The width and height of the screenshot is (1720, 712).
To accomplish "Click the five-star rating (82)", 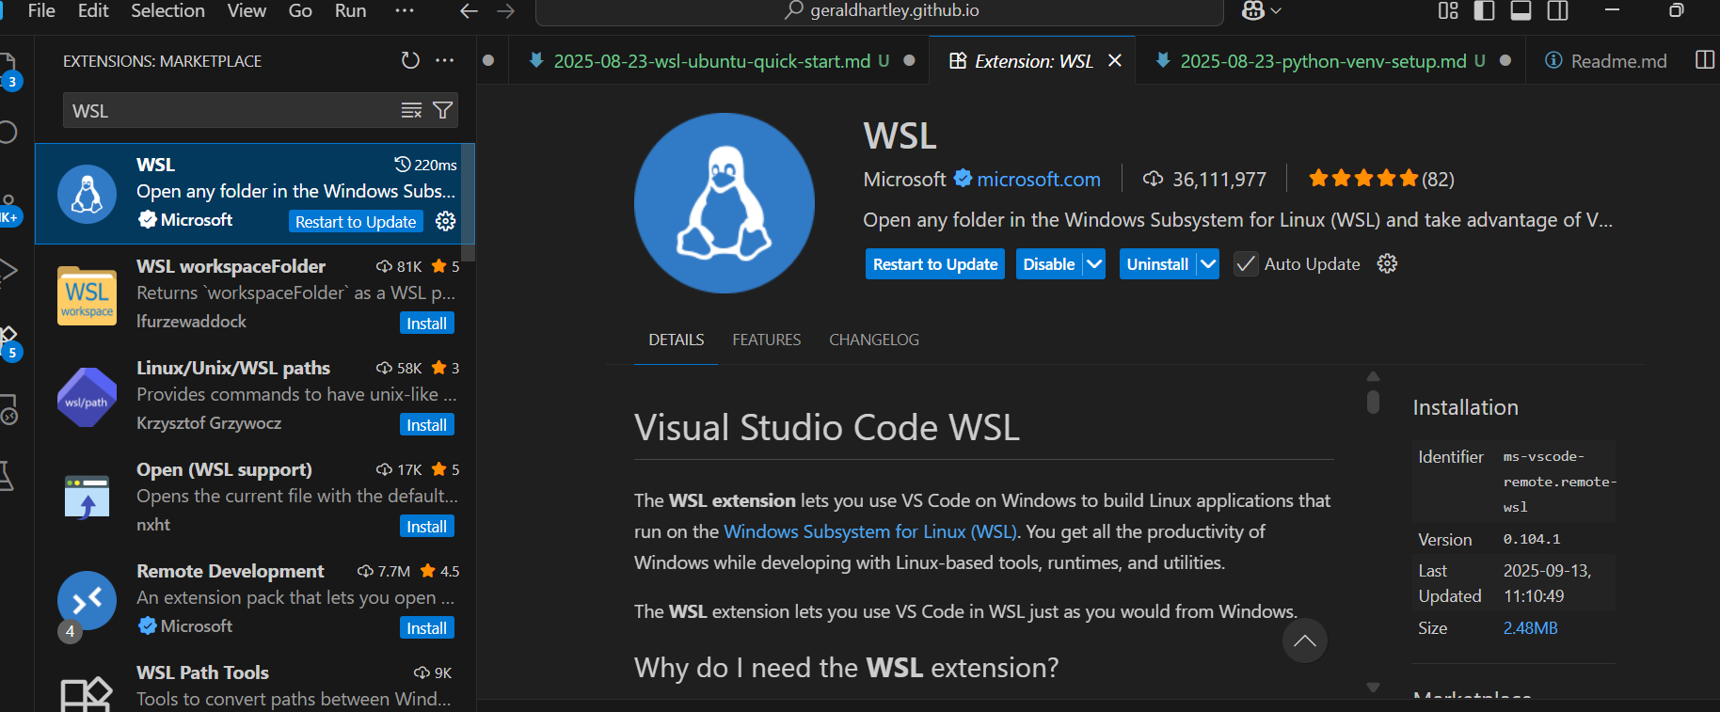I will (x=1381, y=179).
